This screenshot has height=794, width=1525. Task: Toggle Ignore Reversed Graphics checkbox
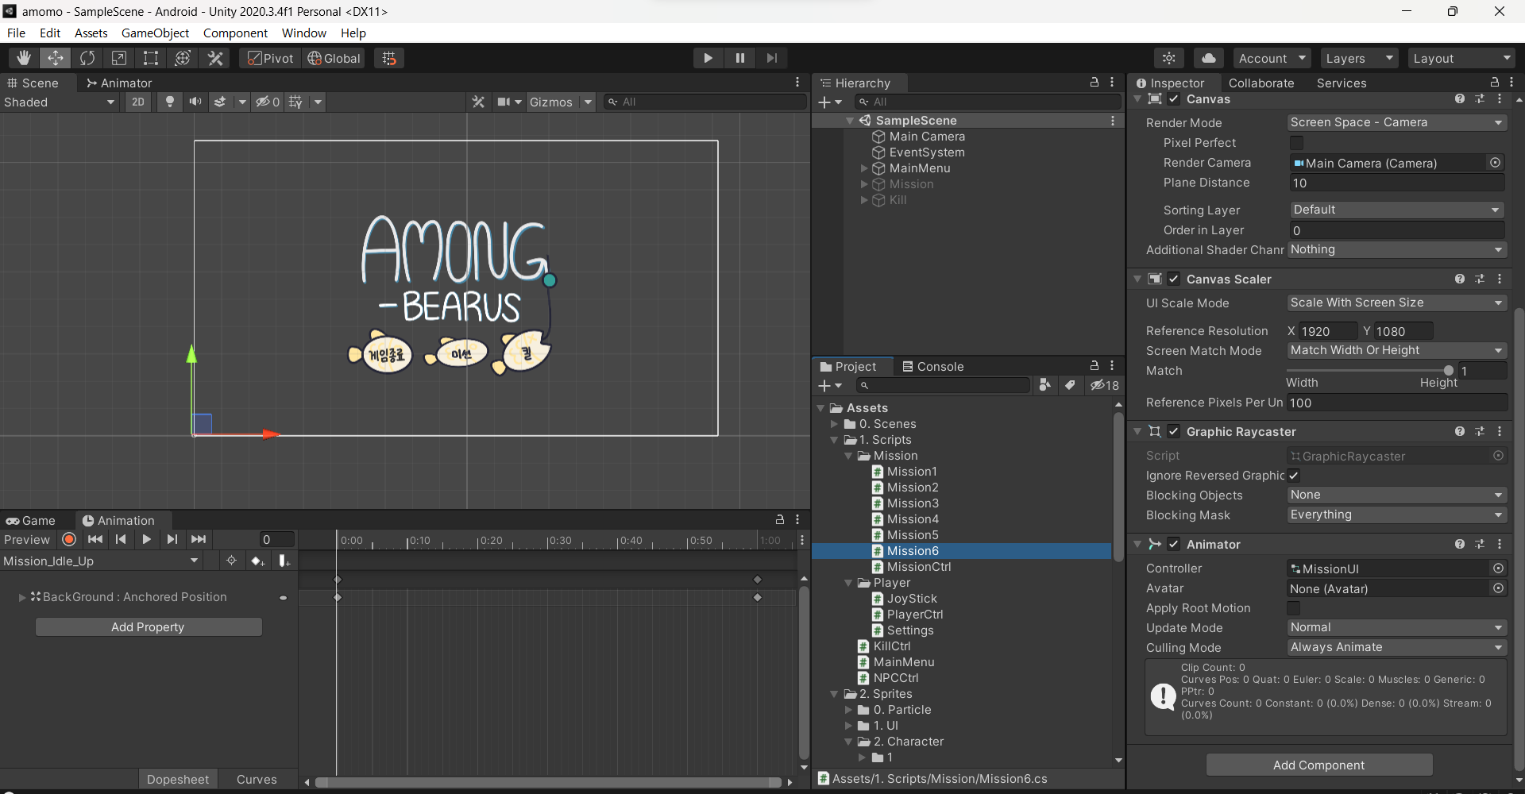(x=1294, y=476)
